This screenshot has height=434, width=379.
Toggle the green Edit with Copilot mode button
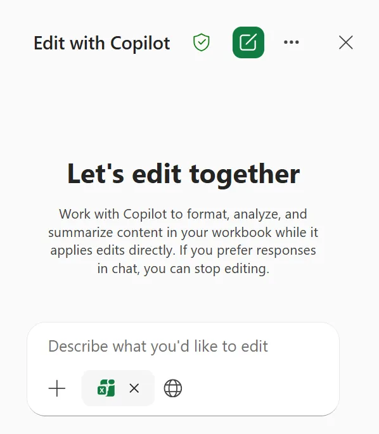(248, 42)
